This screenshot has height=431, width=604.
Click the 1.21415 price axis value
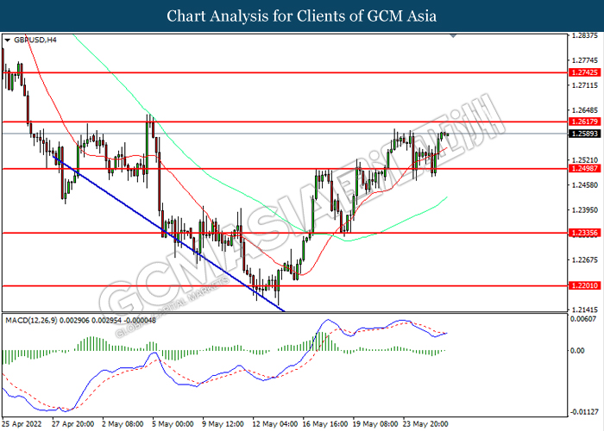(585, 309)
